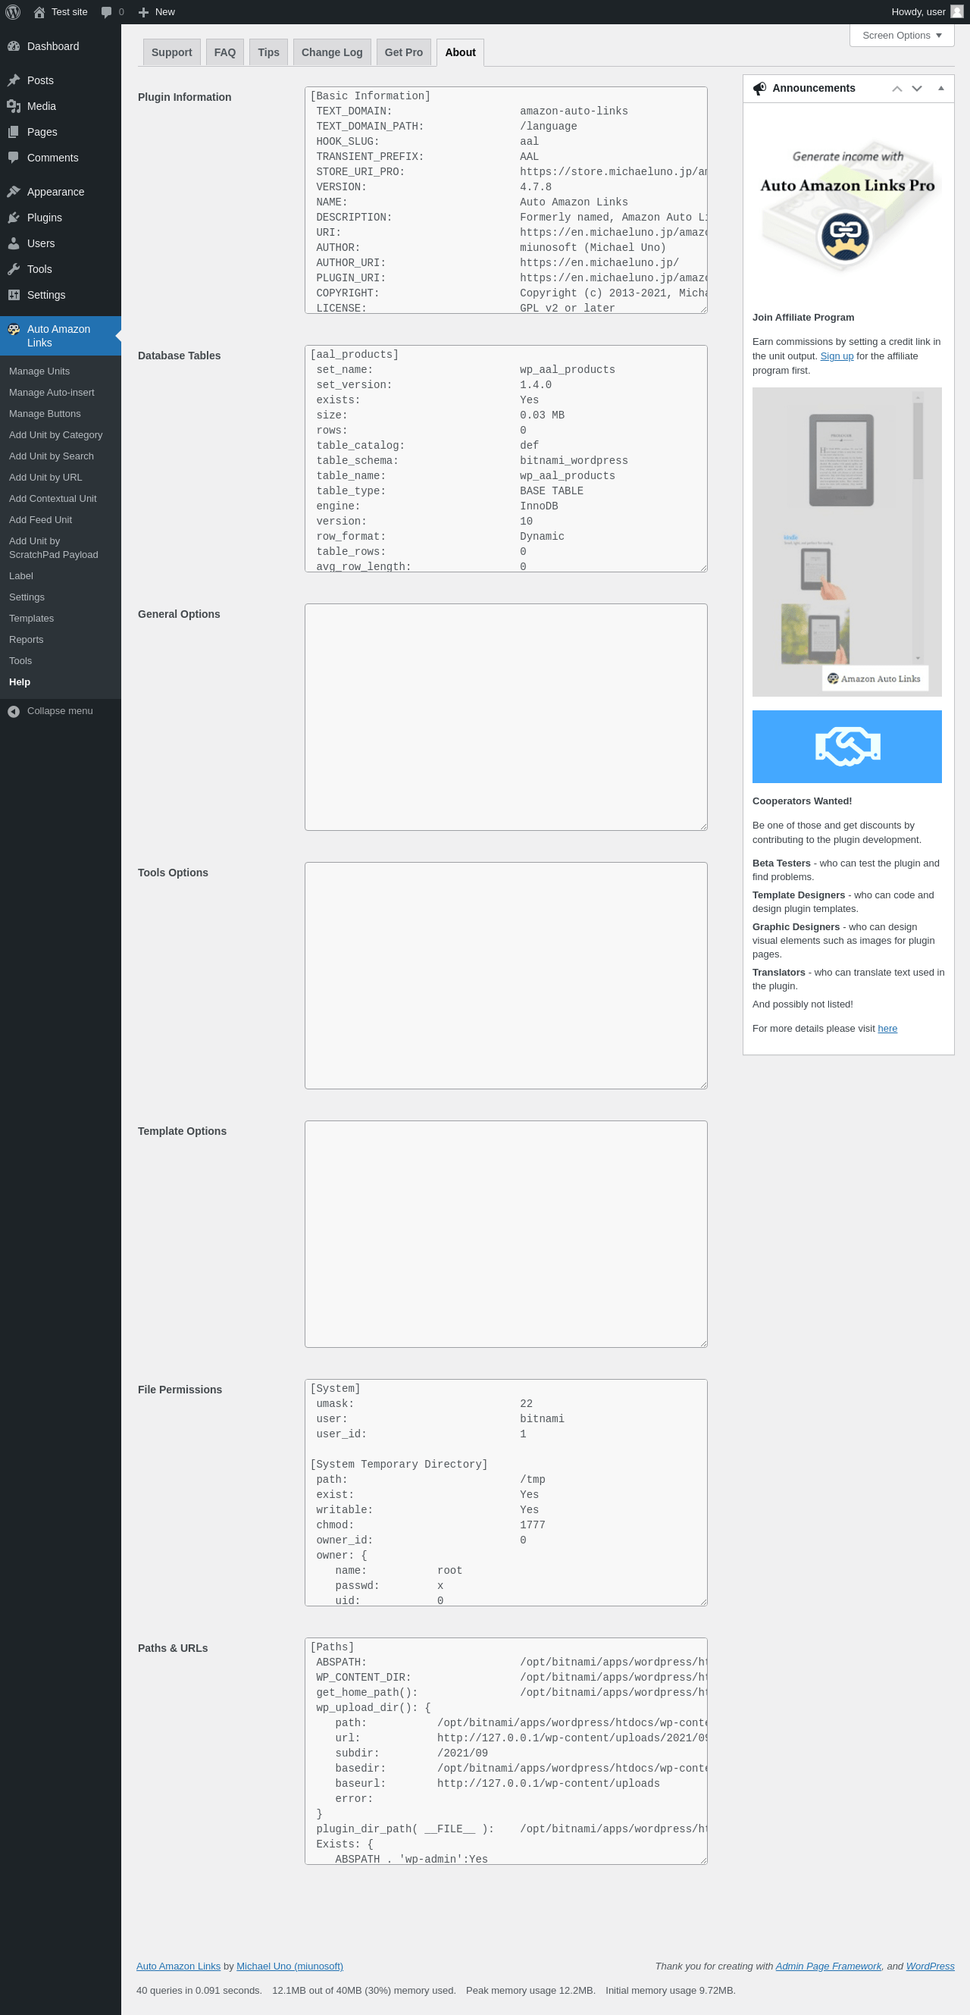The image size is (970, 2015).
Task: Click inside the Plugin Information textarea
Action: pyautogui.click(x=505, y=200)
